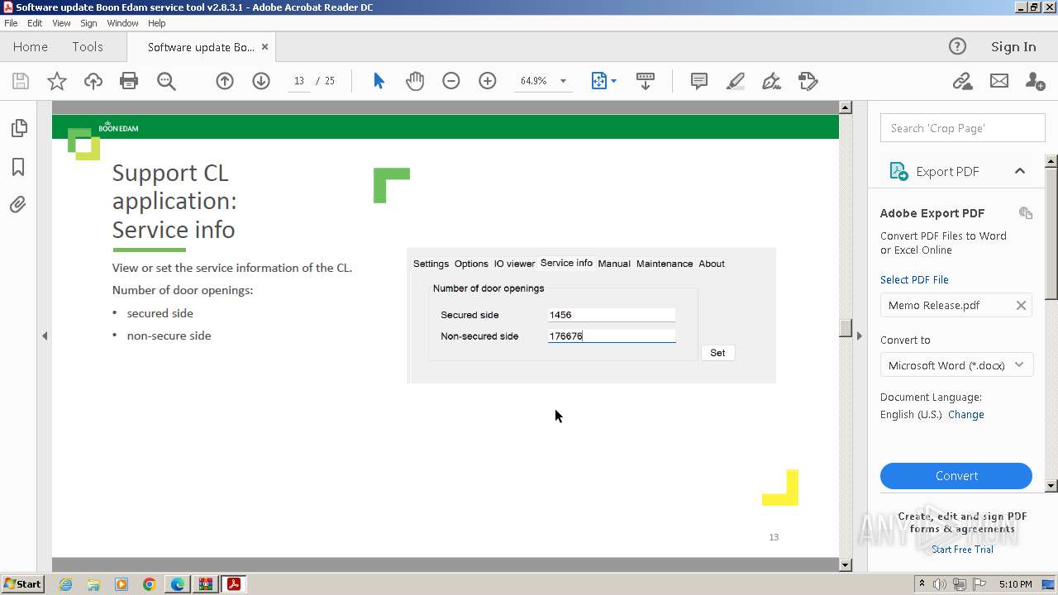Open Microsoft Edge from taskbar
Image resolution: width=1058 pixels, height=595 pixels.
[178, 584]
